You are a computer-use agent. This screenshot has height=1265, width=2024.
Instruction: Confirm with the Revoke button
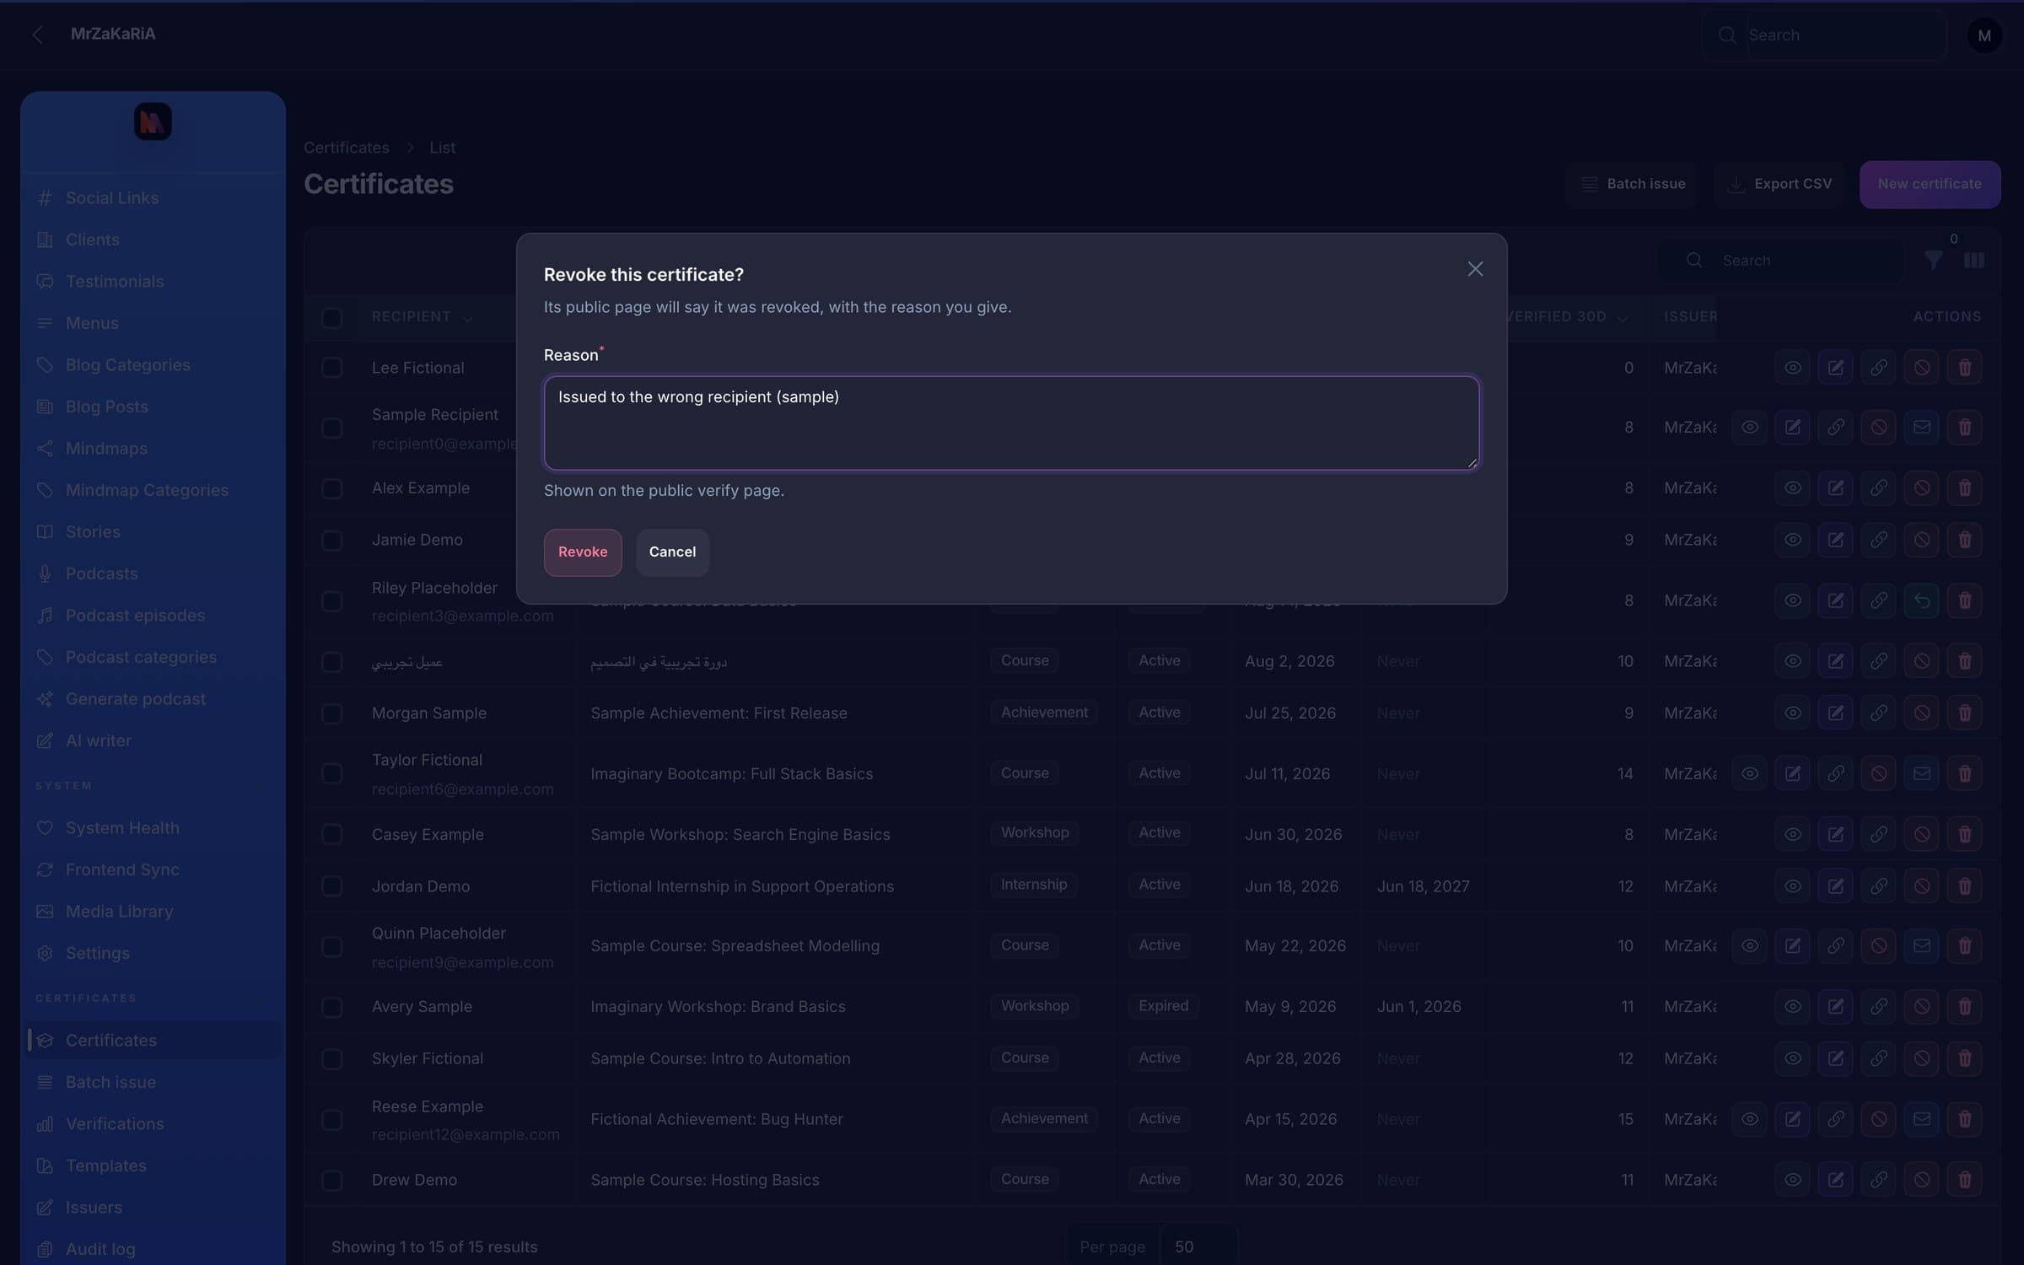pyautogui.click(x=583, y=552)
